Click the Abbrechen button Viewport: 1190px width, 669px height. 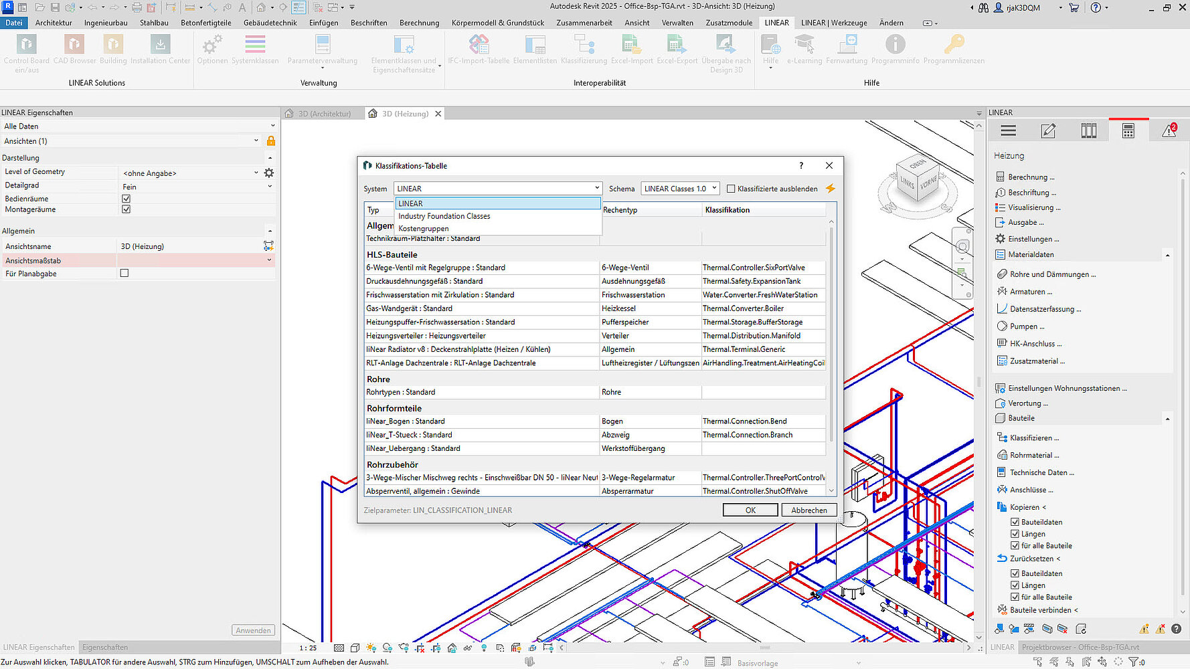point(809,510)
